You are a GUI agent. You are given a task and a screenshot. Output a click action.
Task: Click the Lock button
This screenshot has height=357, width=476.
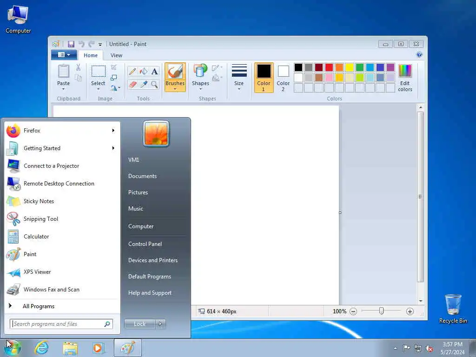140,324
